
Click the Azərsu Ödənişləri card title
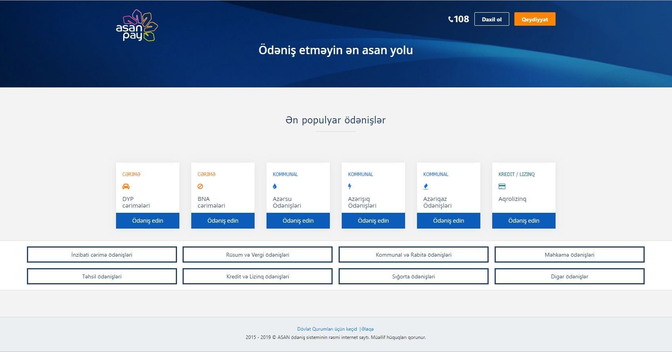pyautogui.click(x=287, y=202)
